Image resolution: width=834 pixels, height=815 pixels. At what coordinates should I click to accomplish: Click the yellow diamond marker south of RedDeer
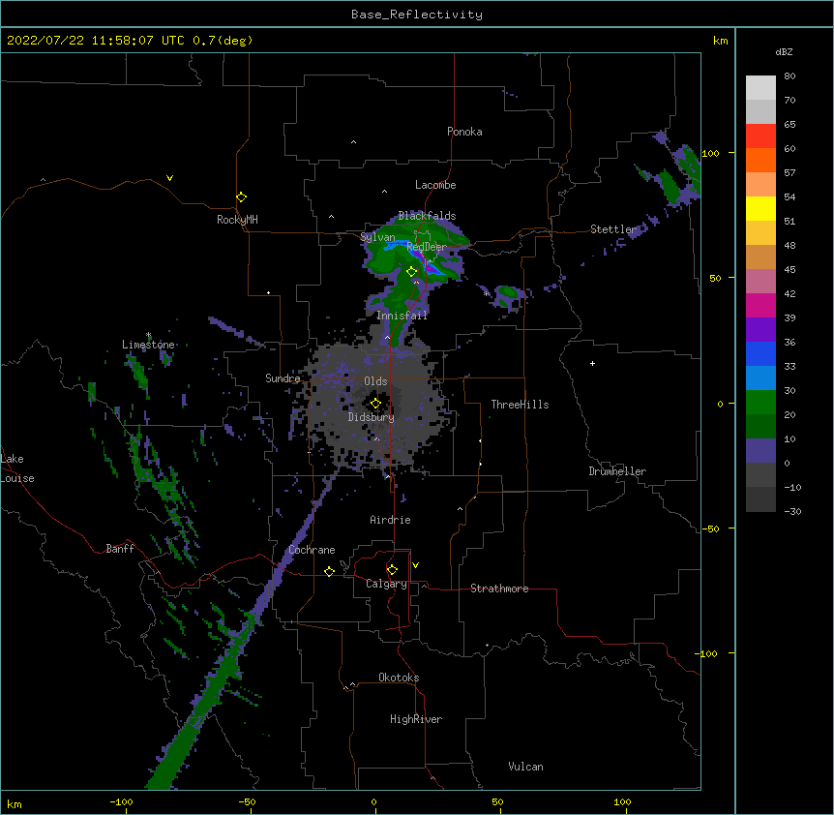tap(411, 272)
